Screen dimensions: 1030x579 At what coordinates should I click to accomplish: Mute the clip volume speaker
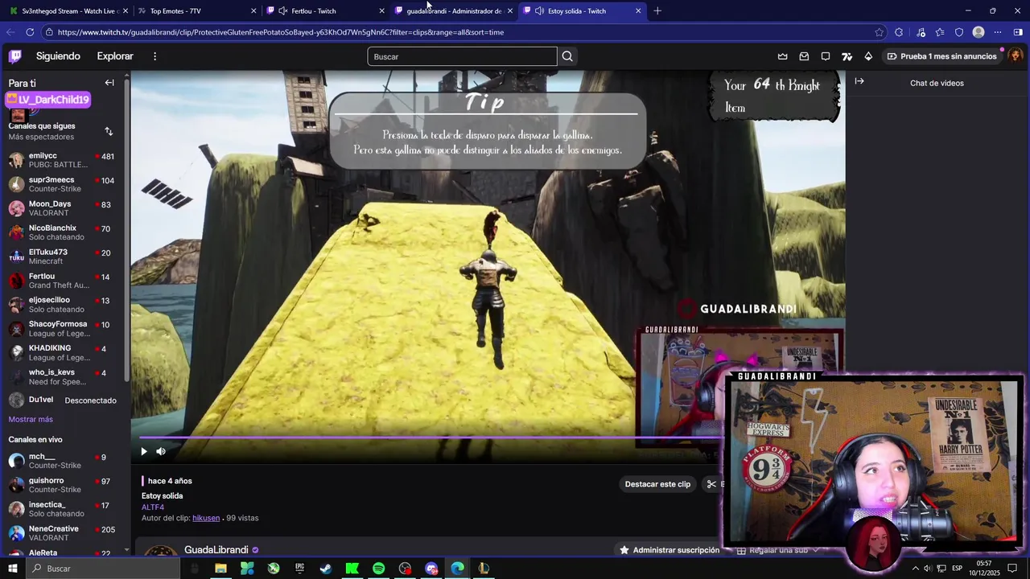click(x=161, y=451)
